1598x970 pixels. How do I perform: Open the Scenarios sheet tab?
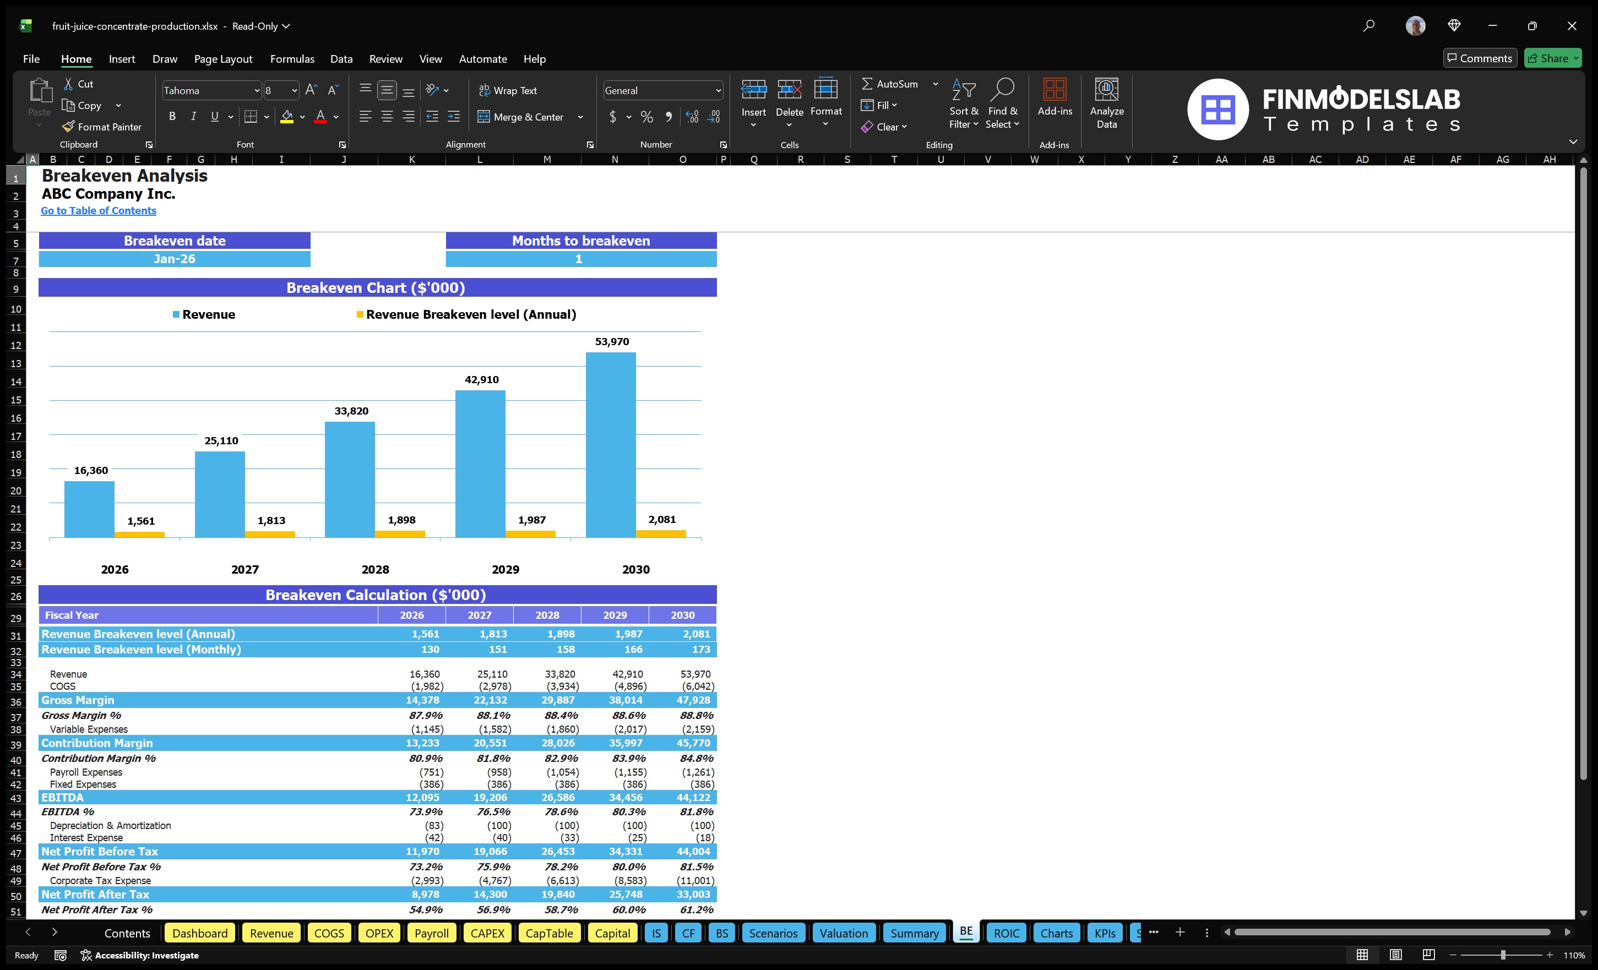[x=773, y=933]
